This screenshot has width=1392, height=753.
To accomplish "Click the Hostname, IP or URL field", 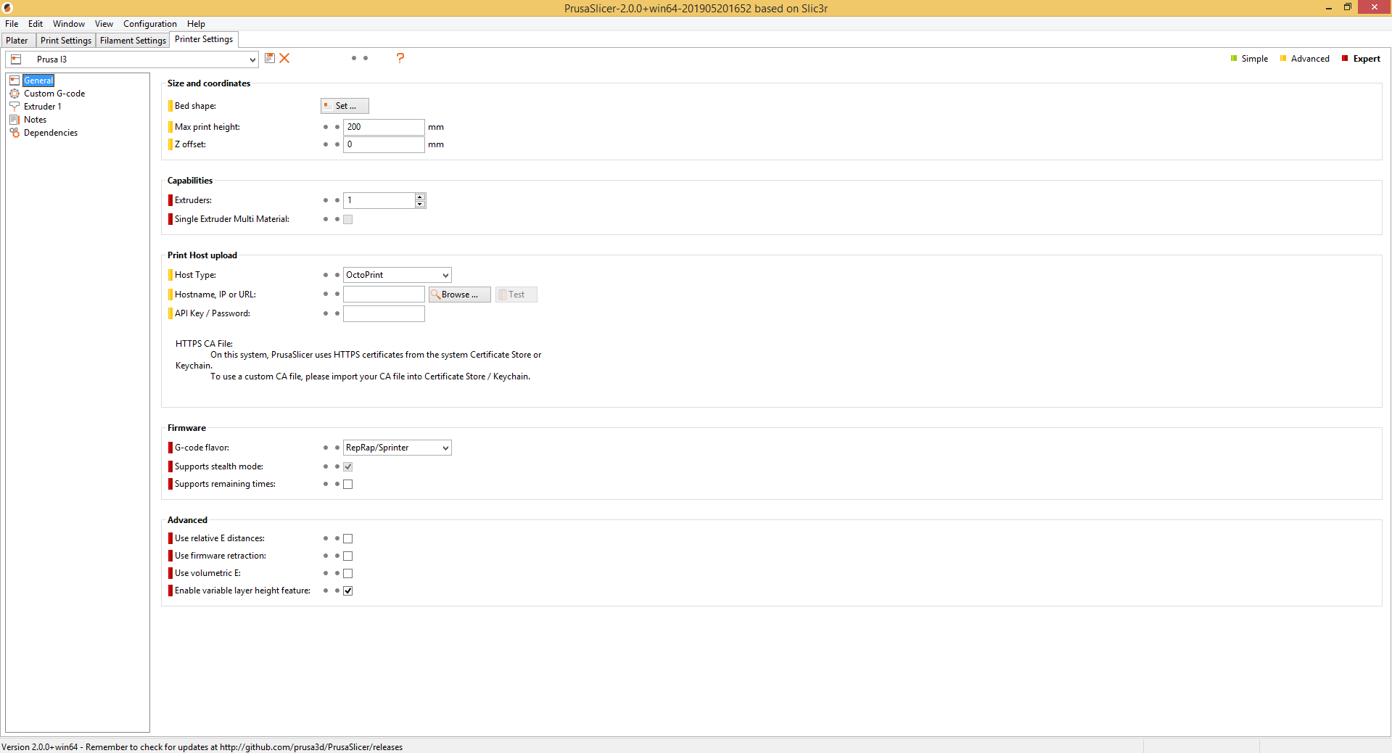I will click(384, 295).
